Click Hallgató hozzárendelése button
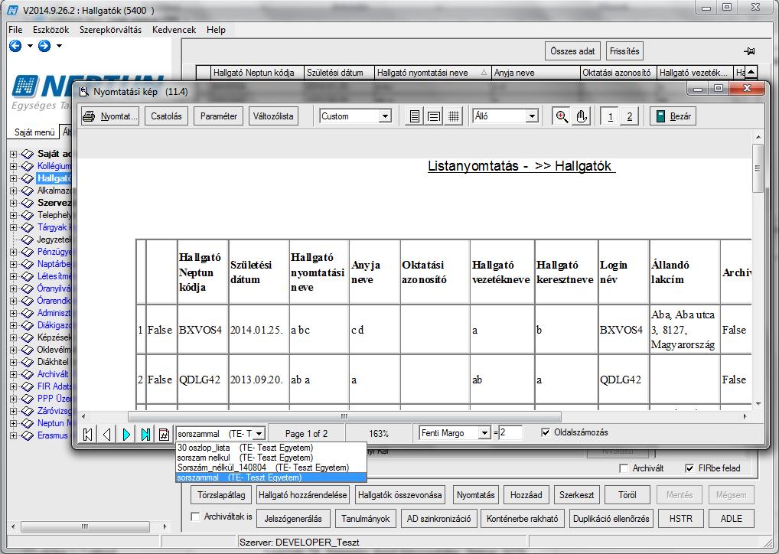The image size is (779, 554). pos(302,495)
